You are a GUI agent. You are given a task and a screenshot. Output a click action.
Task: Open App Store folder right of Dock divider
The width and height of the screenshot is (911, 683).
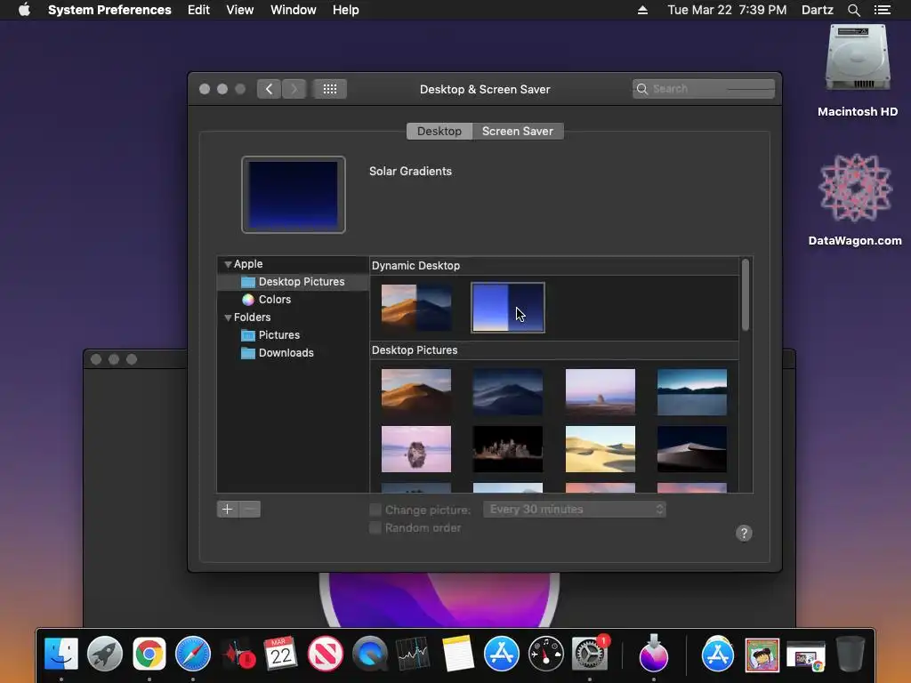coord(718,654)
